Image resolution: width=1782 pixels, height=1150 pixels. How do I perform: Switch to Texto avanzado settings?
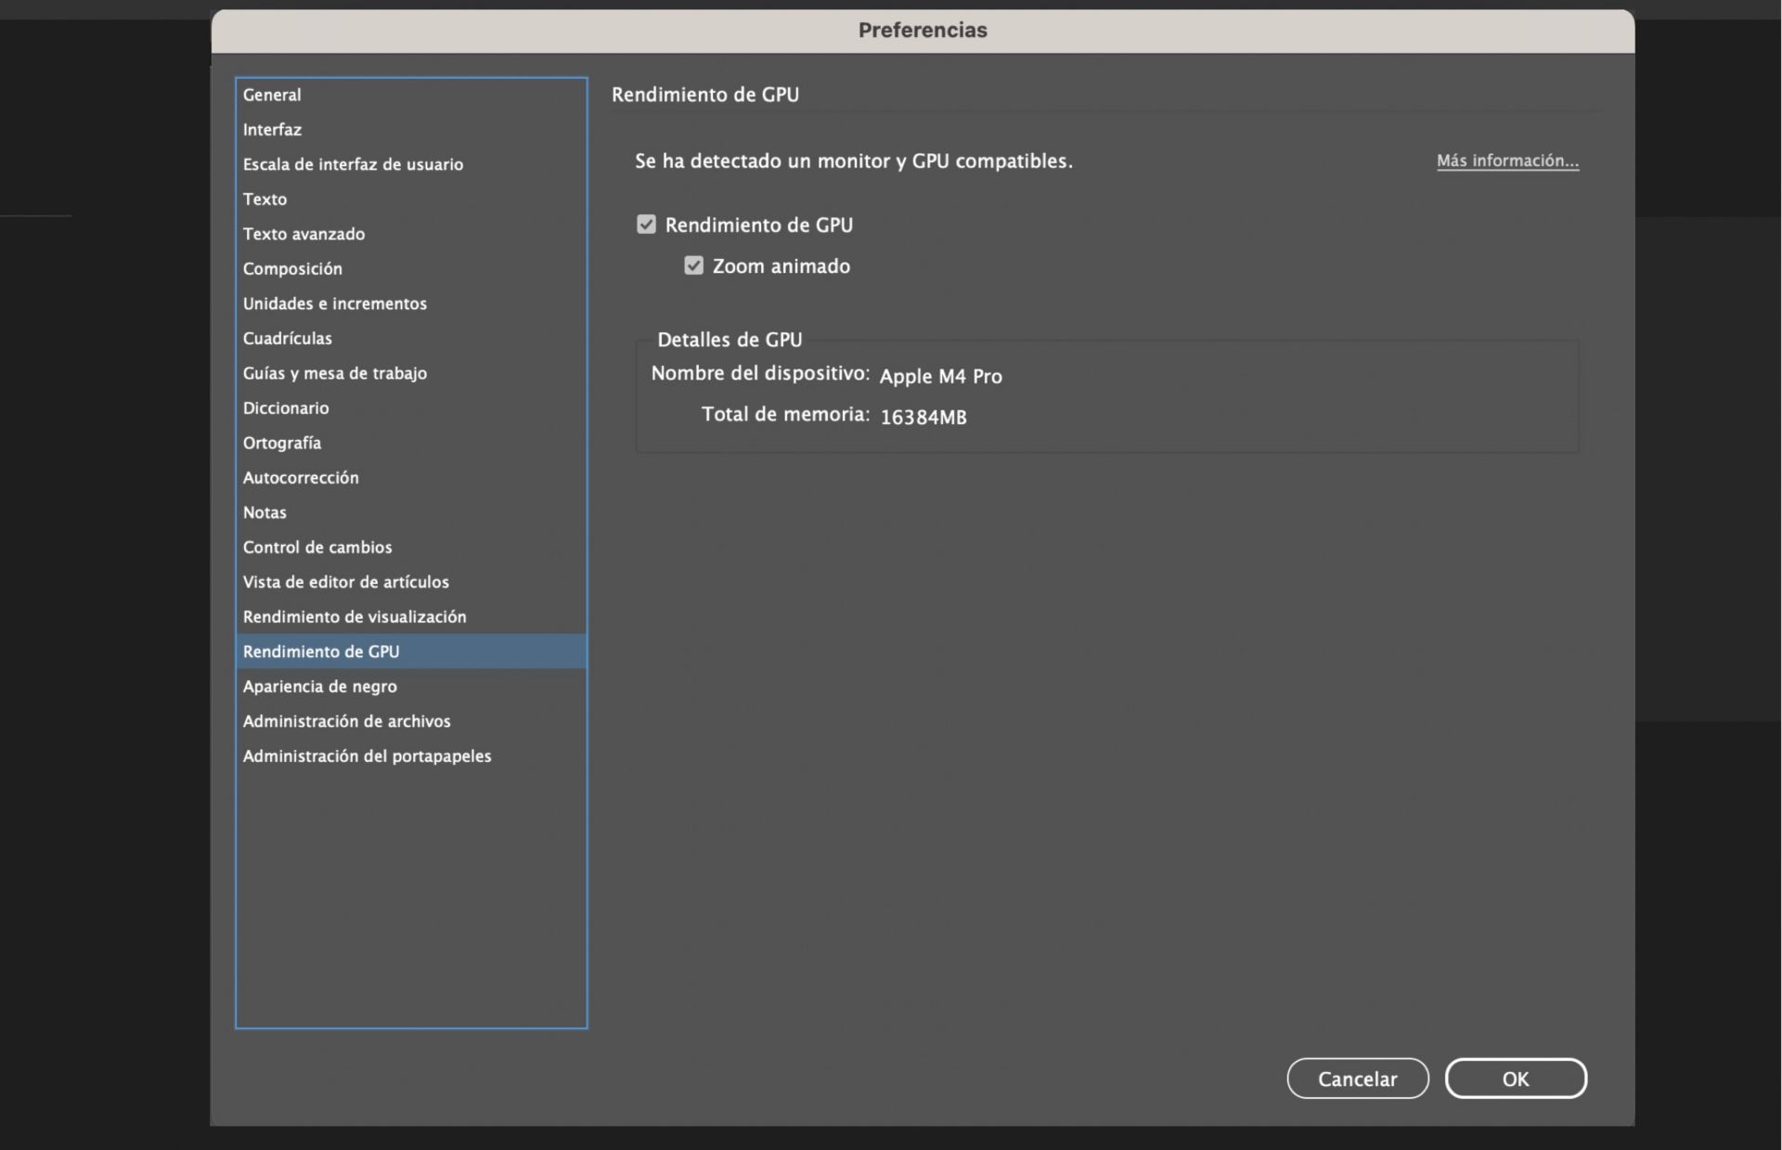tap(303, 234)
